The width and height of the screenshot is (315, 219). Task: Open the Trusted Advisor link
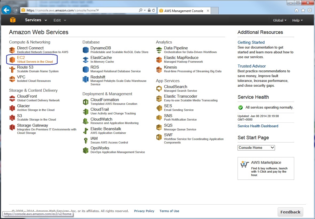pyautogui.click(x=251, y=66)
